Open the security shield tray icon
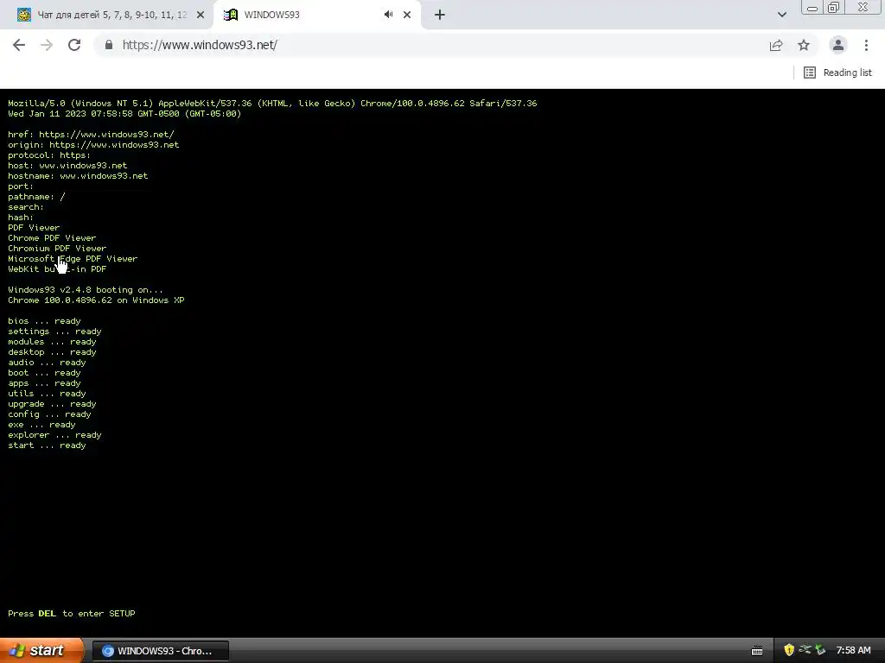885x663 pixels. [789, 650]
